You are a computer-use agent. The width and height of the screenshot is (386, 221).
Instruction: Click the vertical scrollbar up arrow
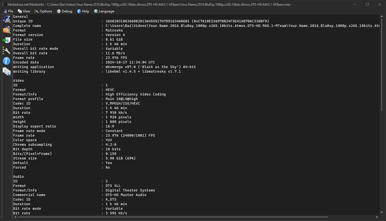[x=382, y=17]
